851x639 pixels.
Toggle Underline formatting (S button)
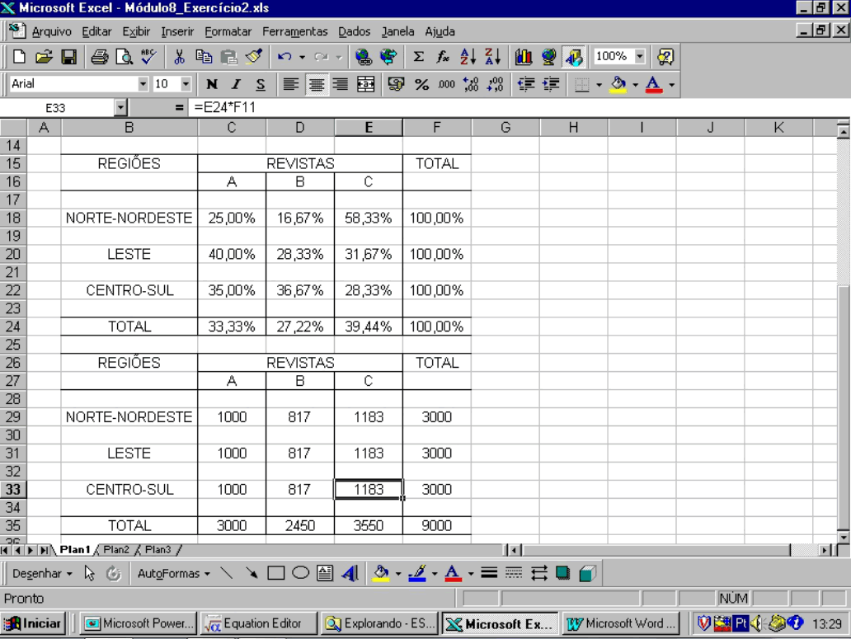click(x=260, y=84)
